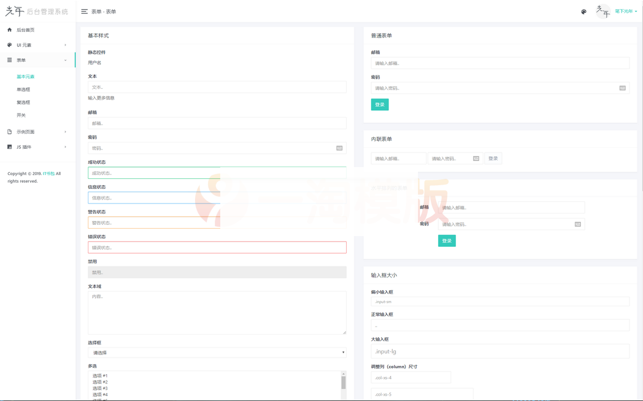Viewport: 643px width, 401px height.
Task: Open the theme palette icon in the top bar
Action: 584,11
